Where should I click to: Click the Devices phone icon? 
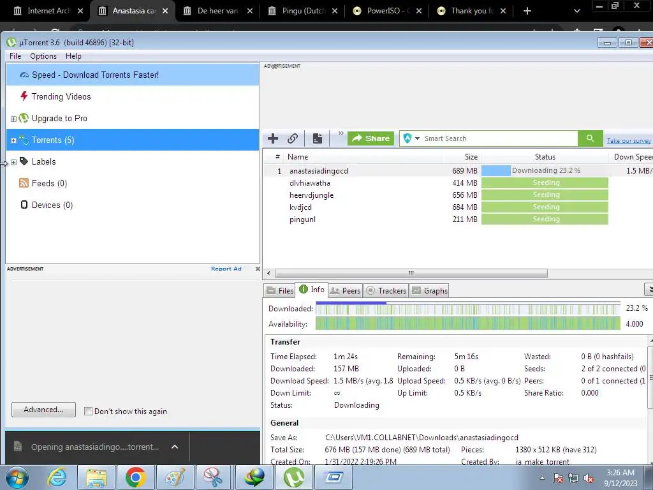[x=24, y=205]
